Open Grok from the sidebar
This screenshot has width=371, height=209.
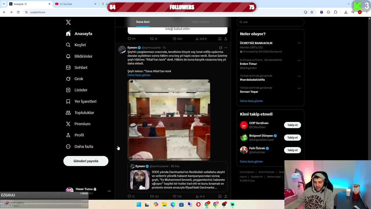click(74, 79)
